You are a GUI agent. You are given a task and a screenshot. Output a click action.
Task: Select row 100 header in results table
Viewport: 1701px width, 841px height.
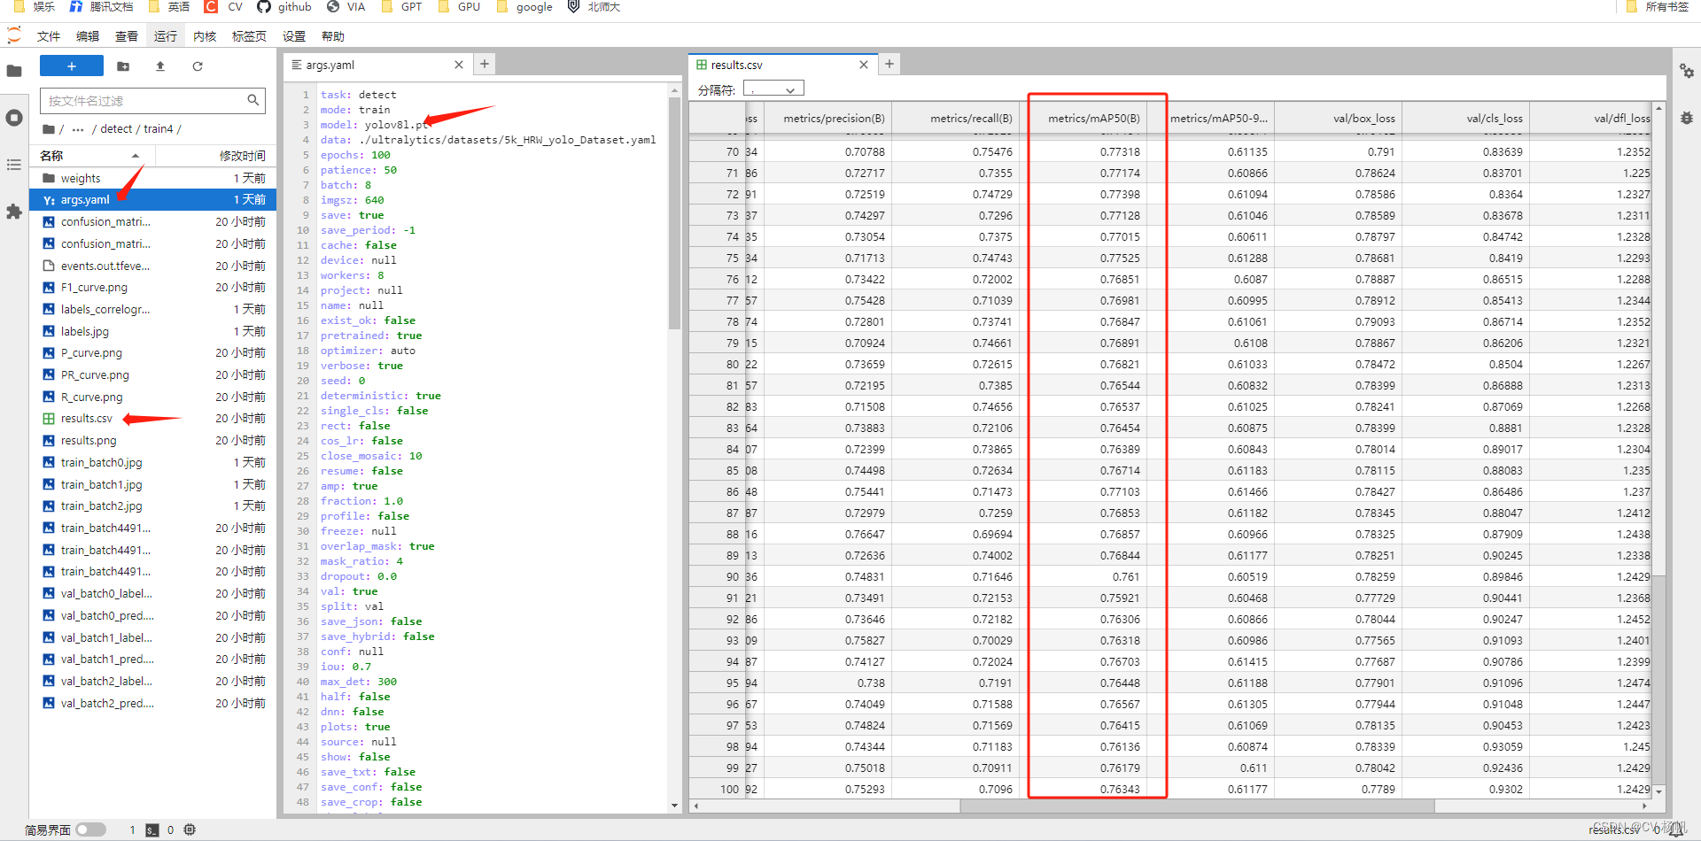pyautogui.click(x=718, y=789)
